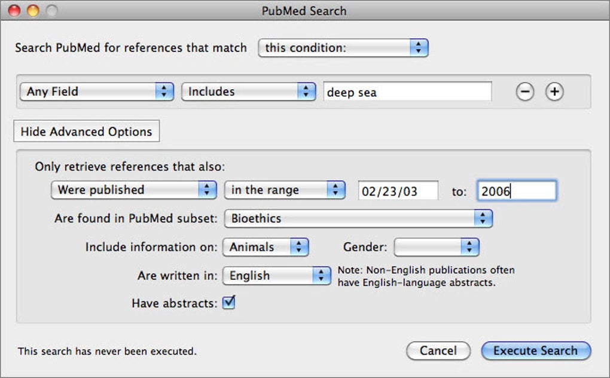Click the minus button to remove condition

pyautogui.click(x=524, y=92)
